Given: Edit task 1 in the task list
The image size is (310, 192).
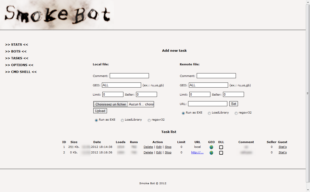Looking at the screenshot, I should click(159, 147).
